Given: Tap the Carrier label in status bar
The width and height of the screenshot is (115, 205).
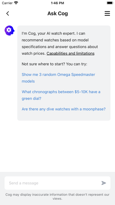Looking at the screenshot, I should (x=7, y=3).
